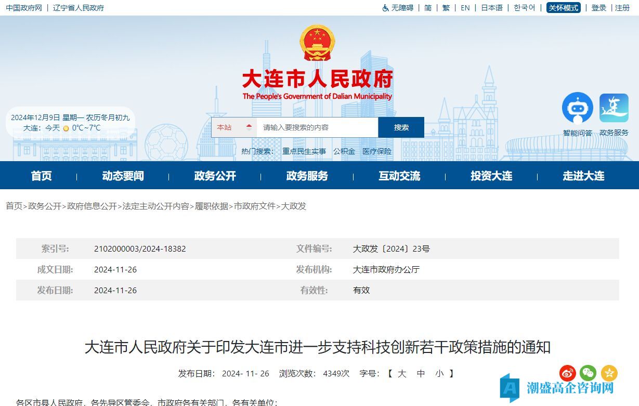Click the 无障碍 accessibility wheelchair icon
The height and width of the screenshot is (406, 639).
[x=386, y=8]
